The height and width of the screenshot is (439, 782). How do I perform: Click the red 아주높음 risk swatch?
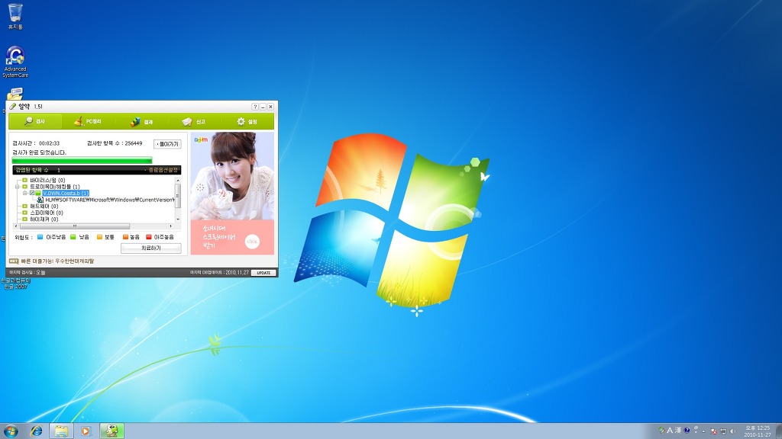149,237
